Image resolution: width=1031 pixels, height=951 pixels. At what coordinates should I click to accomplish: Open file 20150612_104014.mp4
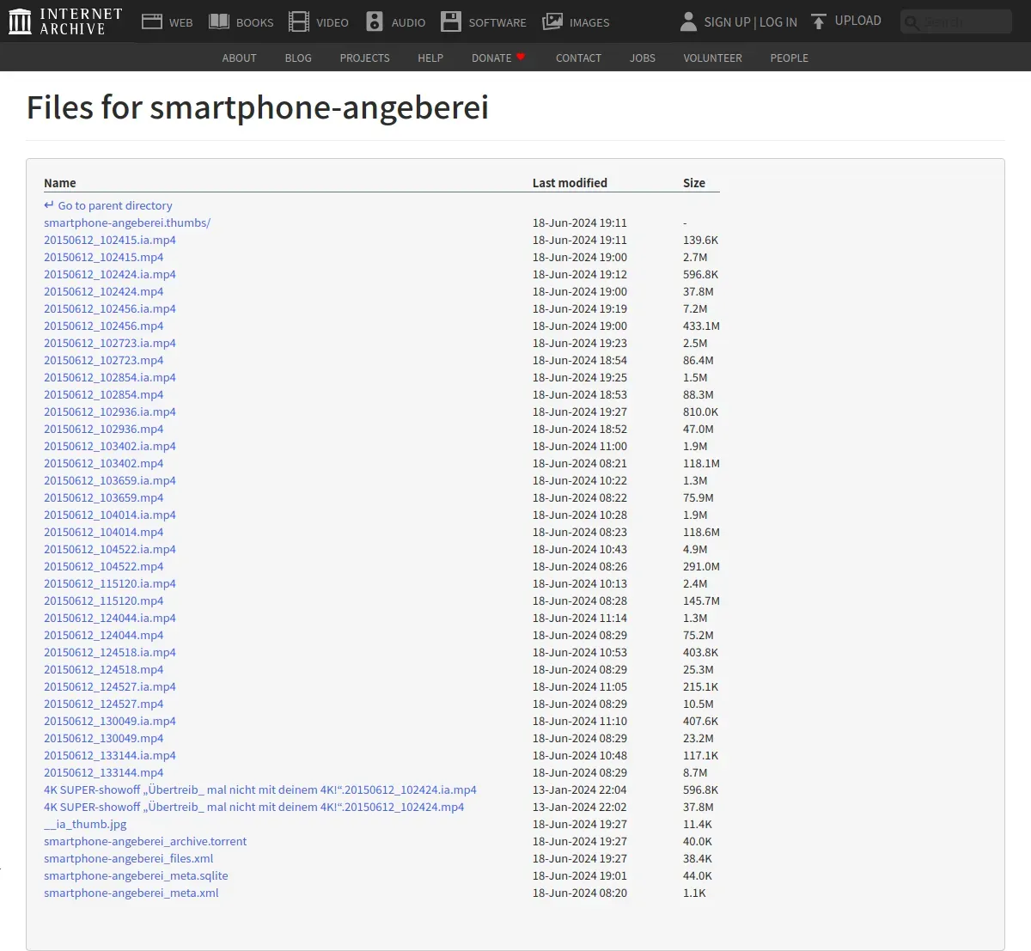(x=103, y=532)
